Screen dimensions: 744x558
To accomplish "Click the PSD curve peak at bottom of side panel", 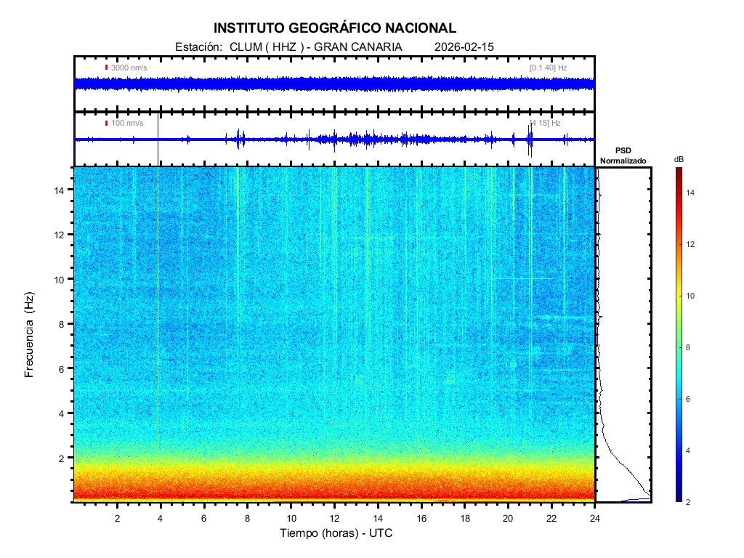I will point(647,498).
